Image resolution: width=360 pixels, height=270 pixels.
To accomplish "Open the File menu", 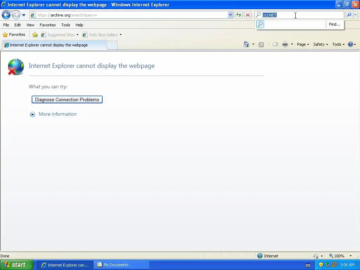I will 6,25.
